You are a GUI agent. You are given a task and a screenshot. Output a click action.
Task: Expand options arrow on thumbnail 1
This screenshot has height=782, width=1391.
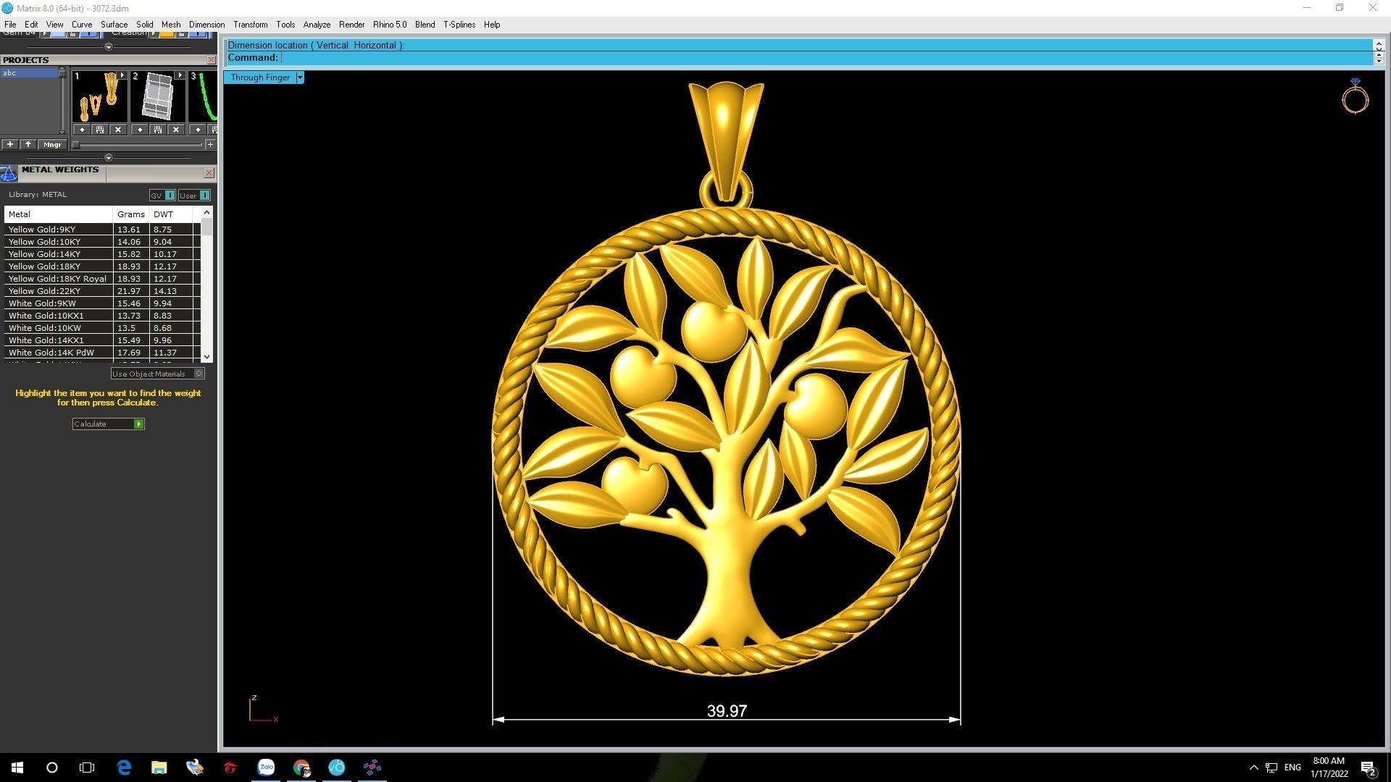[122, 75]
